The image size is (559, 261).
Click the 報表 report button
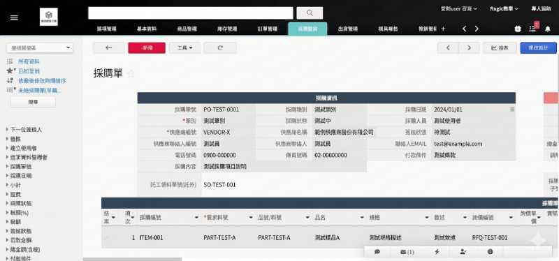(x=500, y=47)
